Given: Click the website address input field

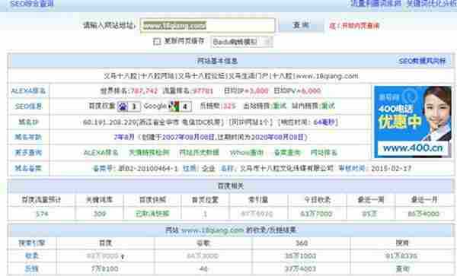Looking at the screenshot, I should [x=207, y=26].
